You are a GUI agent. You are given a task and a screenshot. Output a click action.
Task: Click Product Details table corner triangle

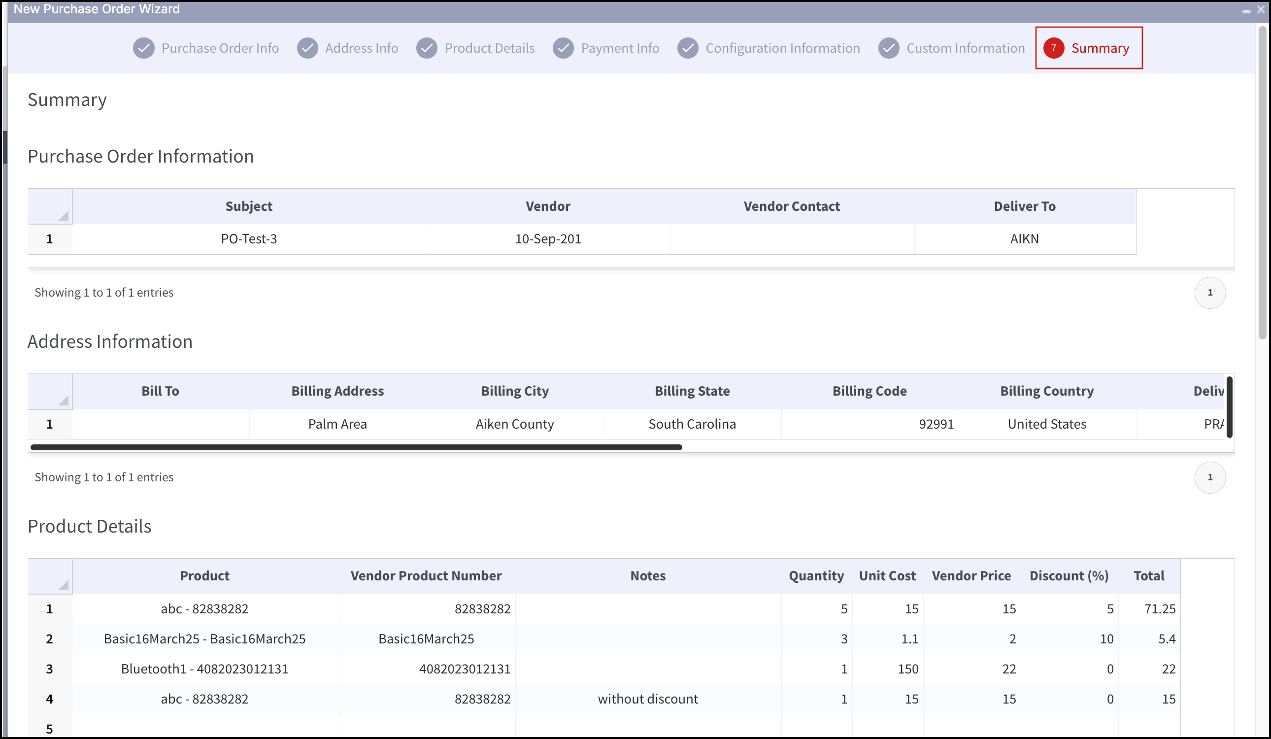63,585
